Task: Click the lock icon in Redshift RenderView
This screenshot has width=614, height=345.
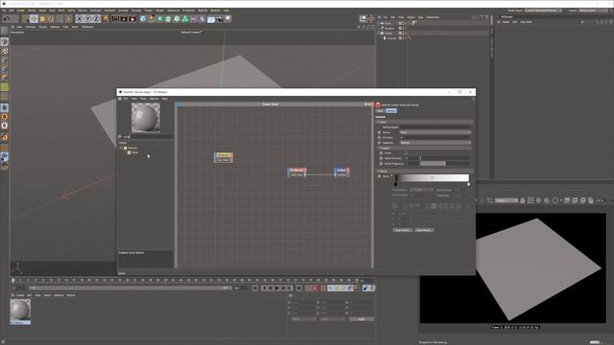Action: (522, 200)
